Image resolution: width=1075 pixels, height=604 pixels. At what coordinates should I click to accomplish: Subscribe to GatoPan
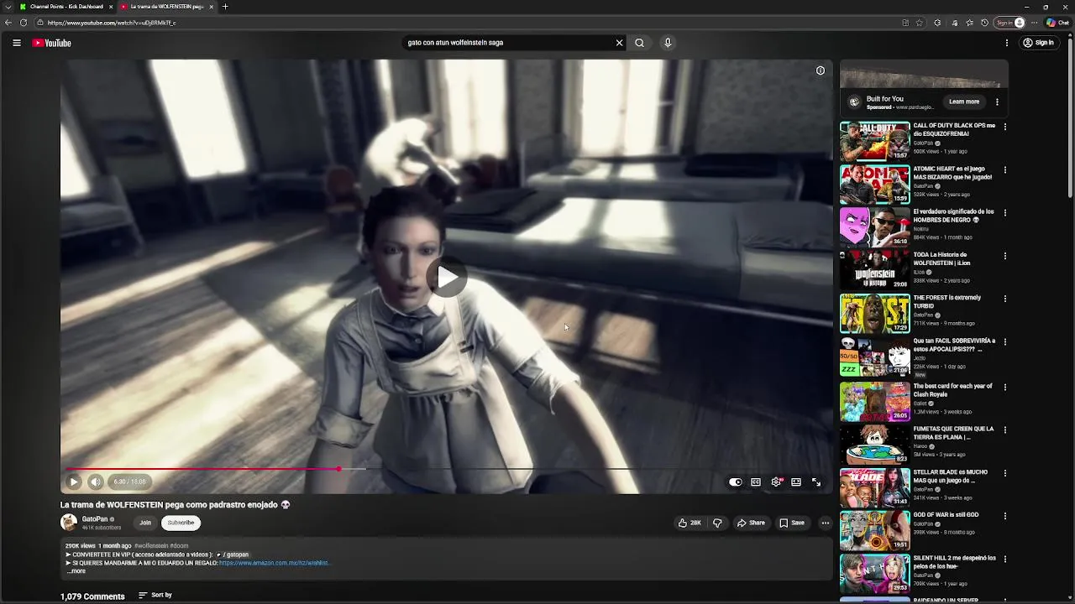point(181,523)
